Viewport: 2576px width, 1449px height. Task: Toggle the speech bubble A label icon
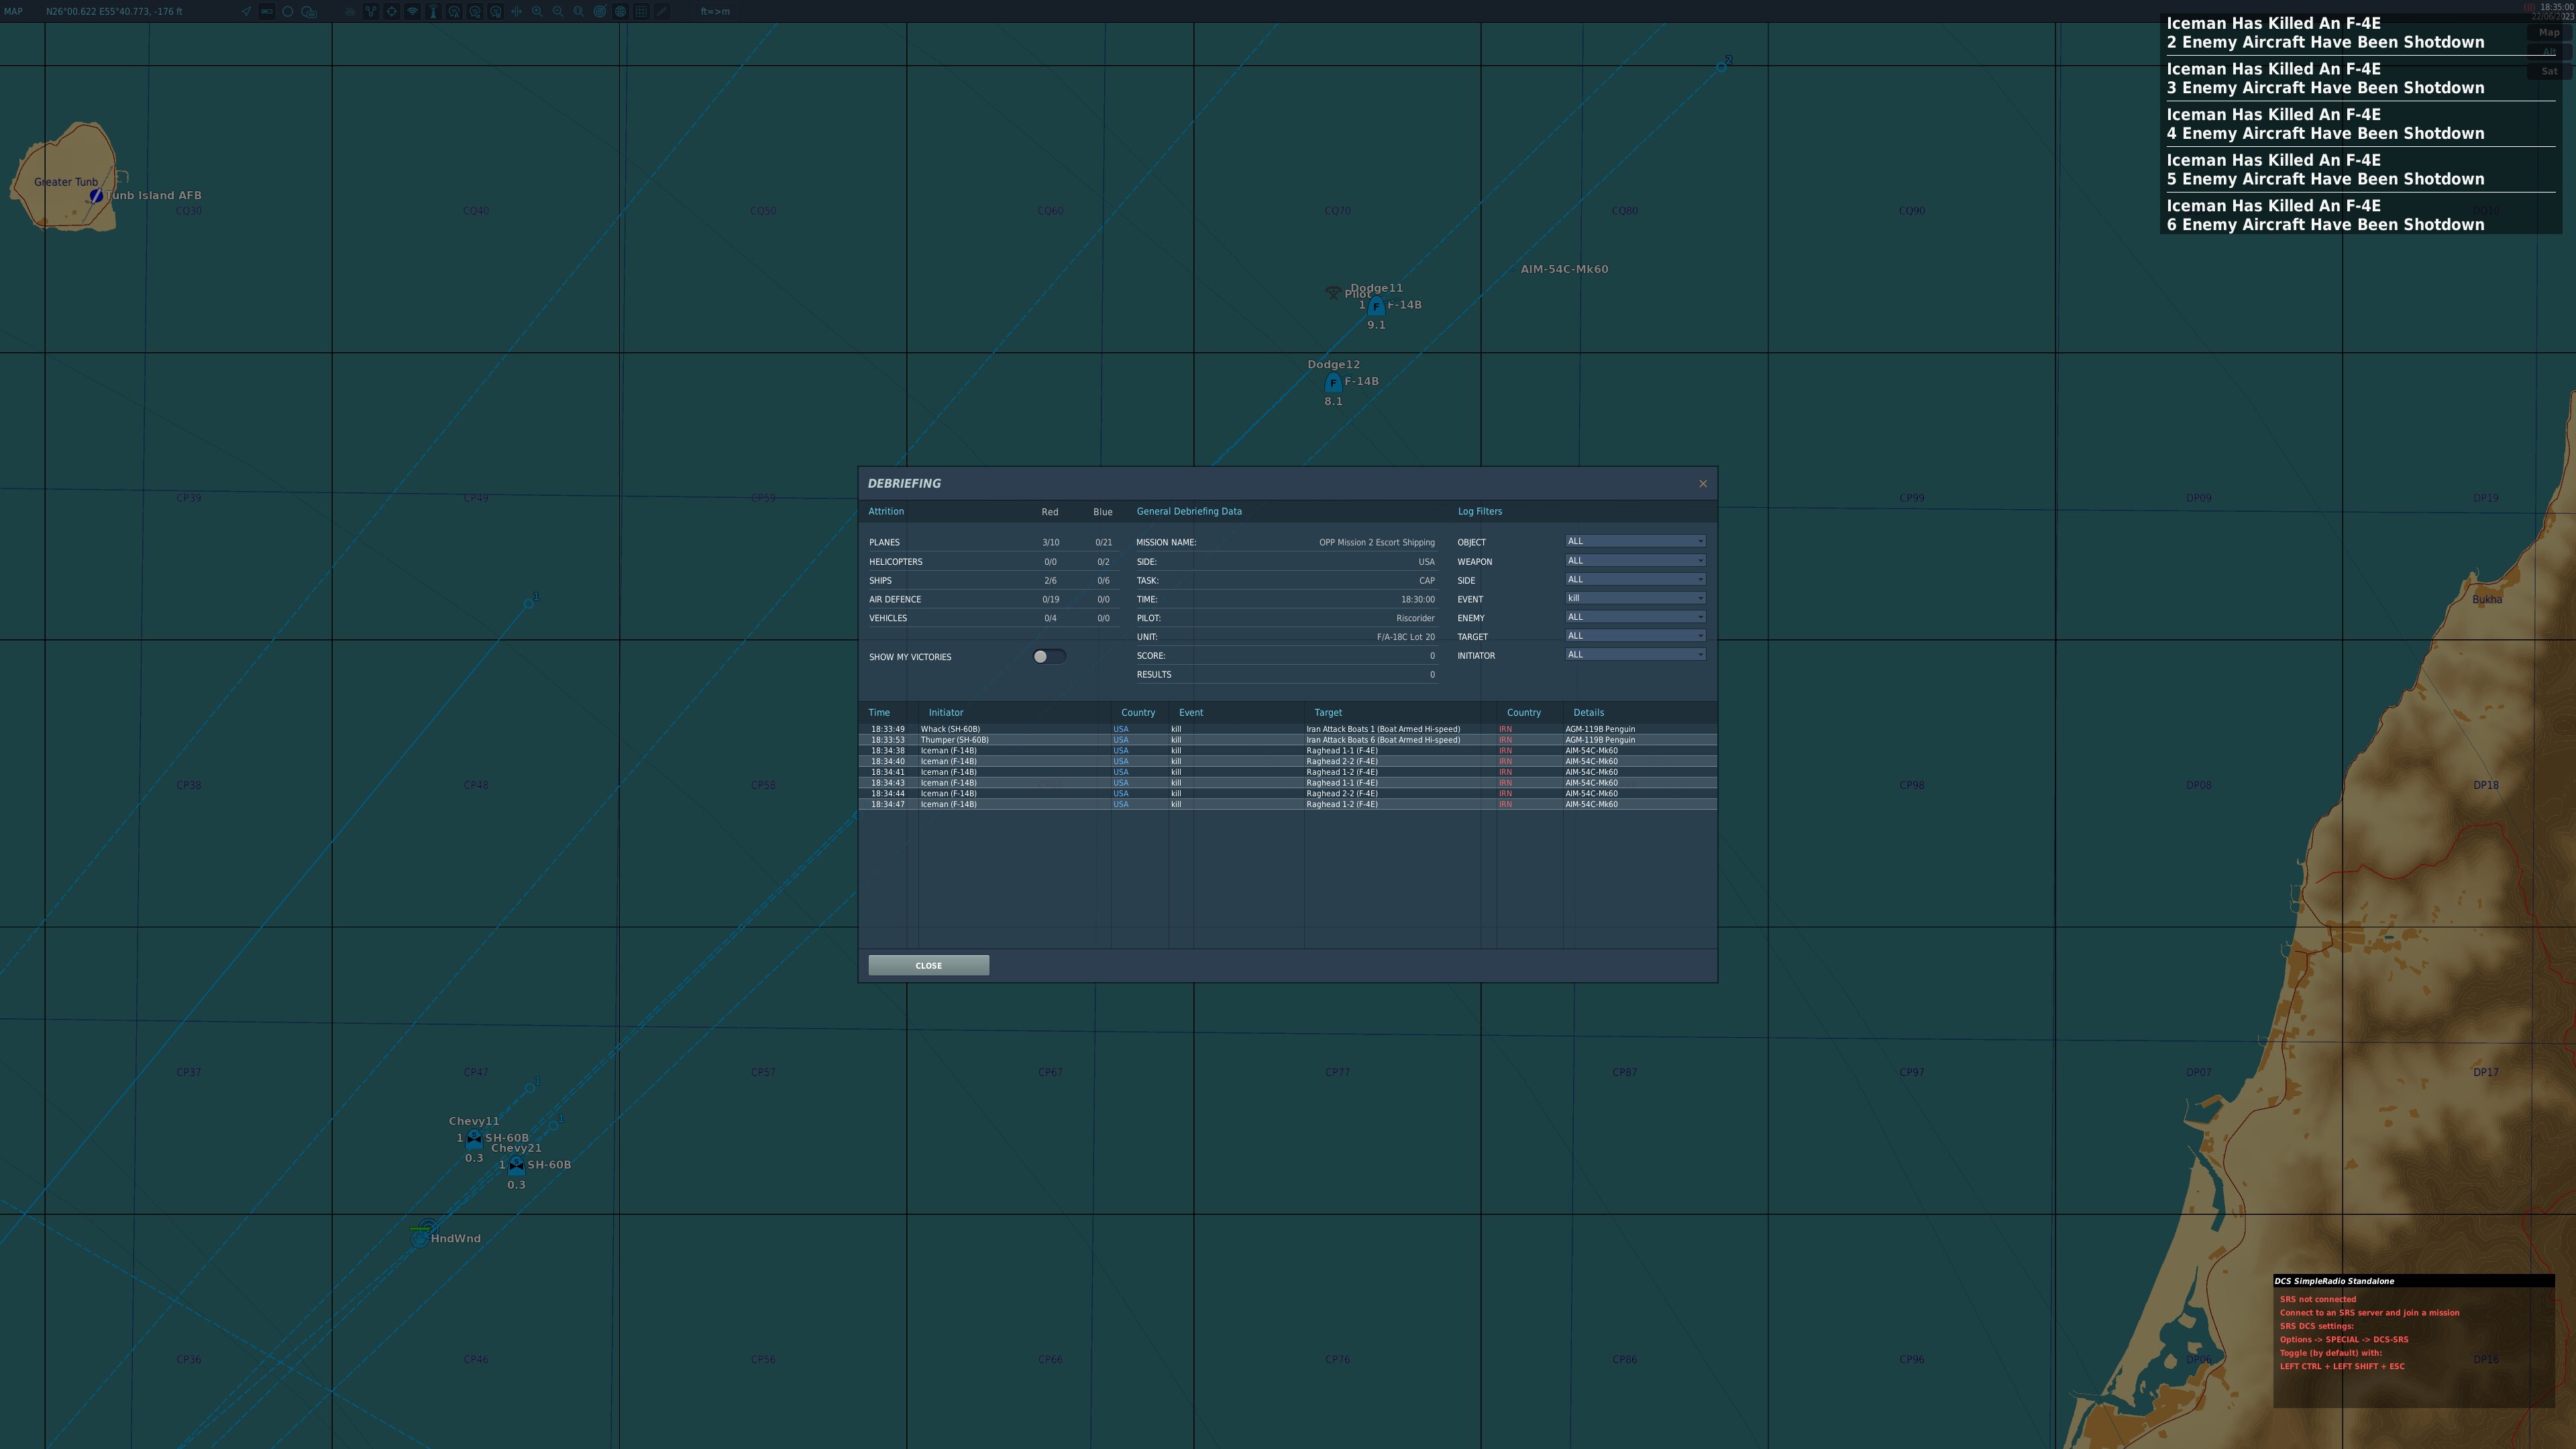coord(454,11)
